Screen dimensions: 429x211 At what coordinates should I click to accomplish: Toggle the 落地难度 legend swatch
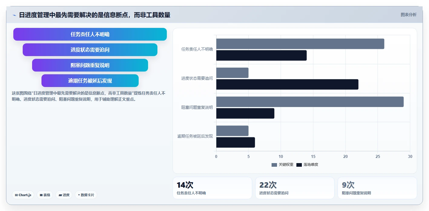coord(299,165)
